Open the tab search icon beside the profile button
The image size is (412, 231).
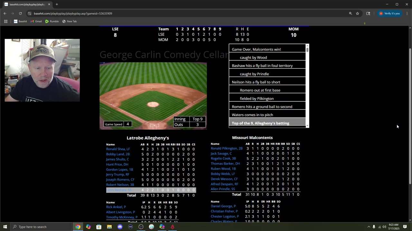pos(368,13)
